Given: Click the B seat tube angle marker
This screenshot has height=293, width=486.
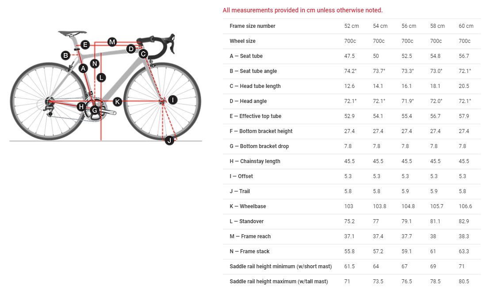Looking at the screenshot, I should tap(65, 55).
